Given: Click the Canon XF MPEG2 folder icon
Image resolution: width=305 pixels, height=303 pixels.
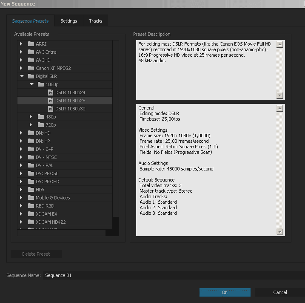Looking at the screenshot, I should (31, 68).
